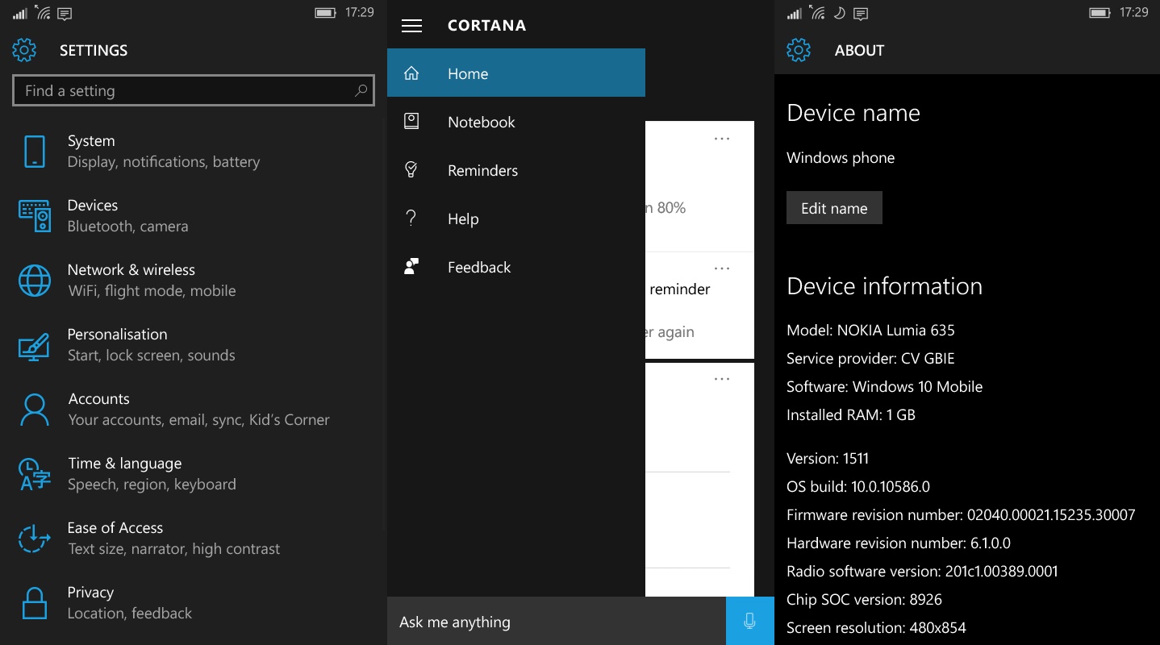Click the gear icon in About header

coord(799,50)
